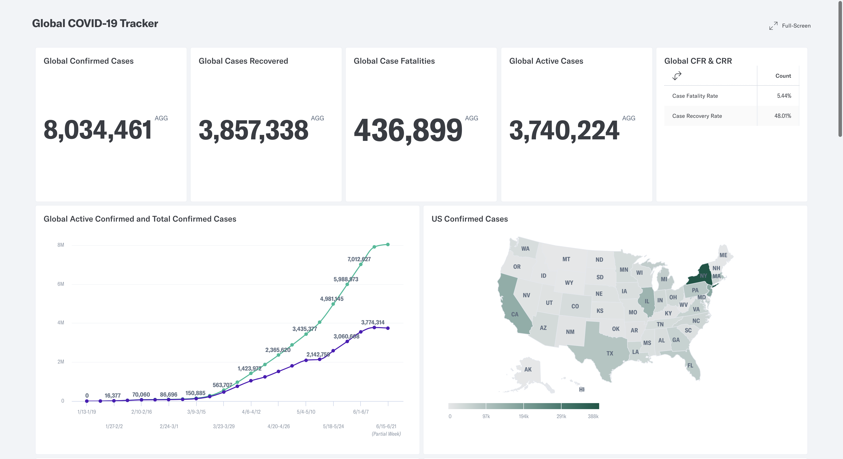Click the 4,981,145 data label
This screenshot has height=459, width=843.
(331, 299)
